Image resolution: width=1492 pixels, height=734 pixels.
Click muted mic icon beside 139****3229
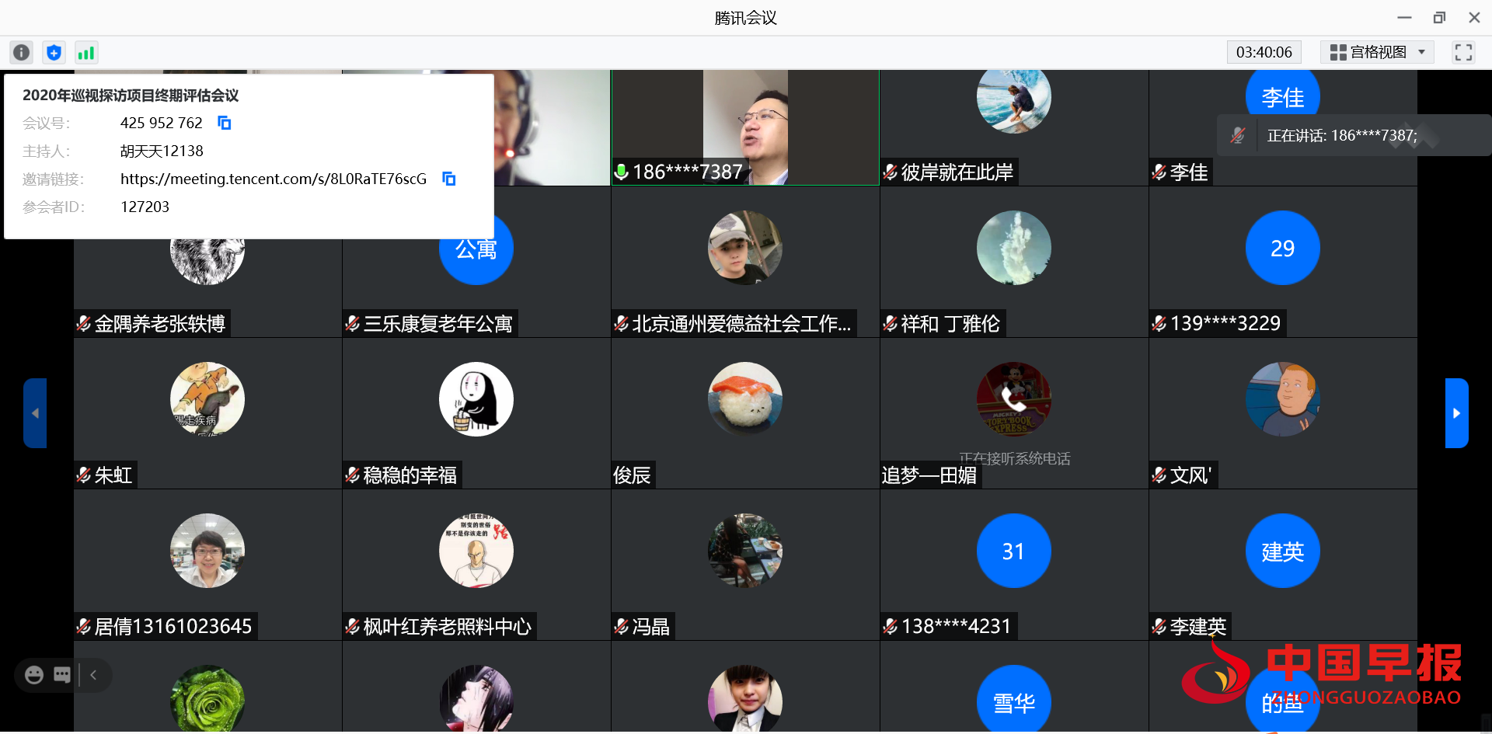click(1159, 324)
